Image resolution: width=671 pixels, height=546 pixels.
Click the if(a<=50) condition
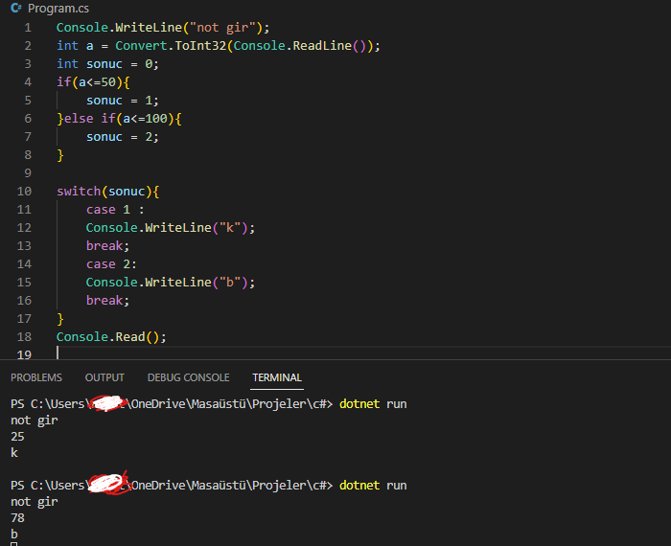[93, 82]
